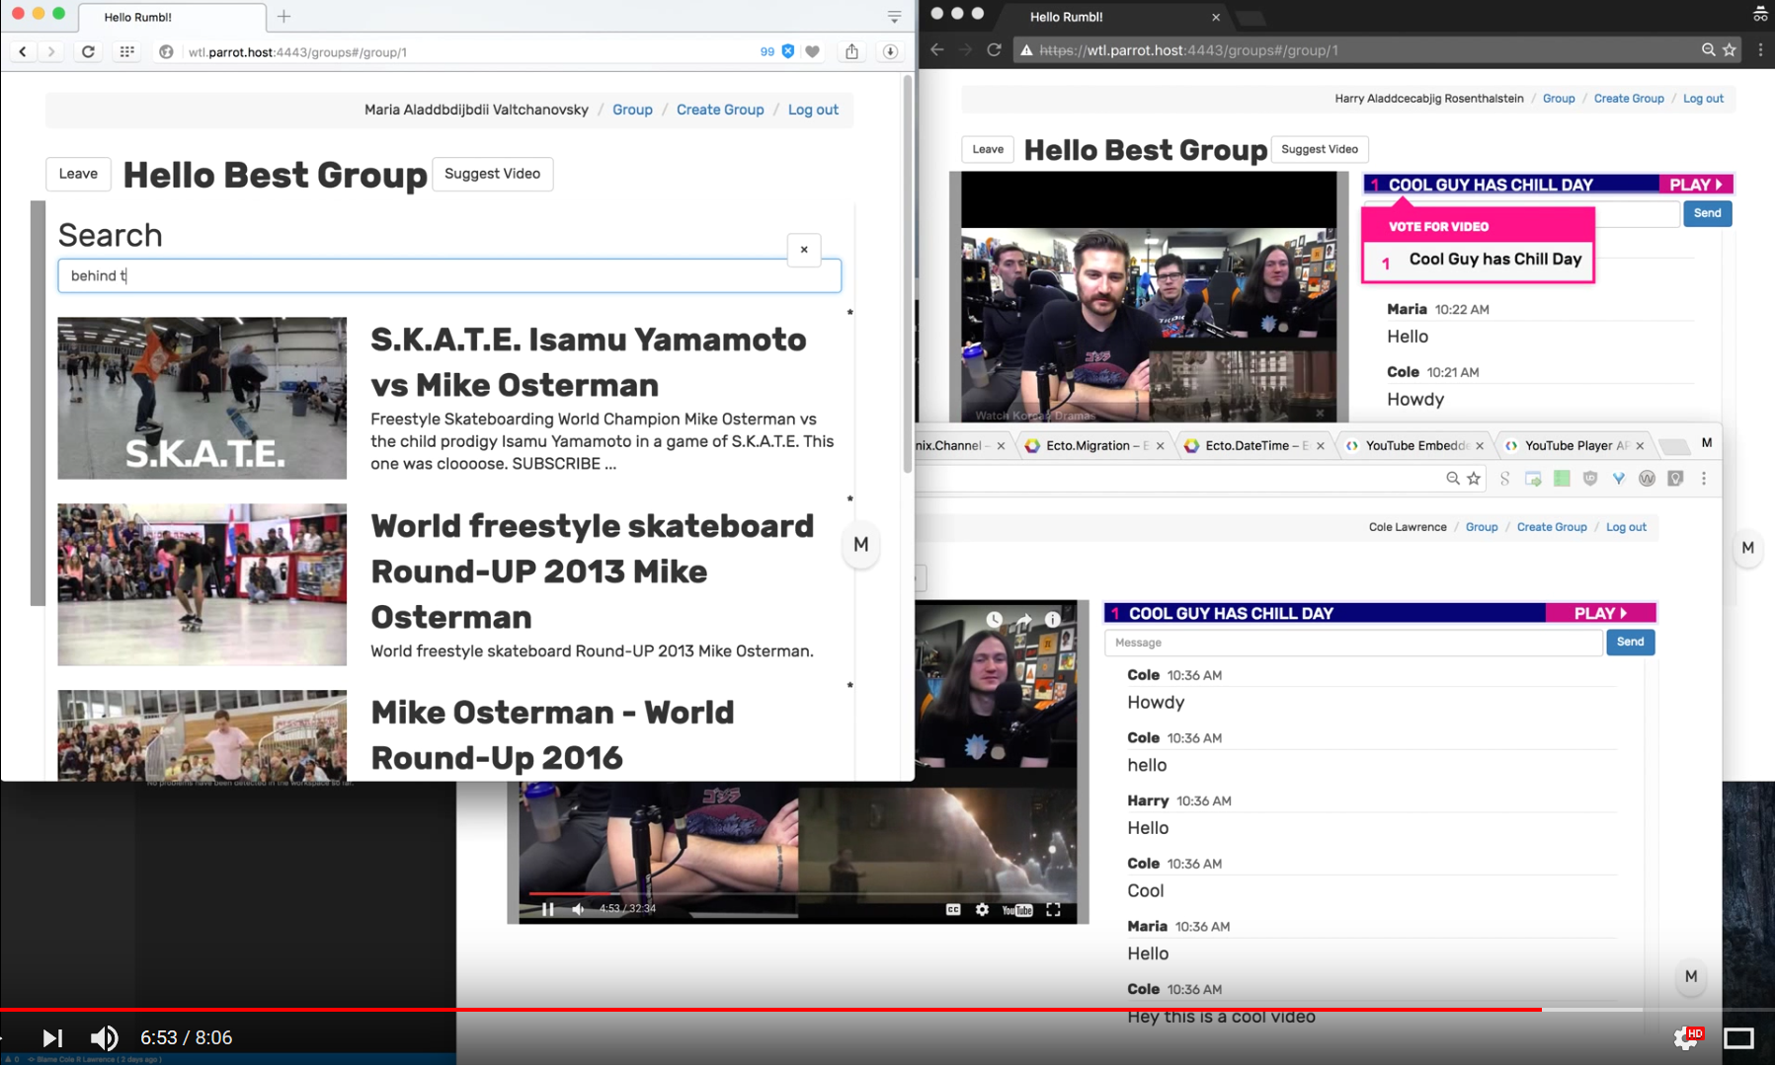Click the share arrow on embedded video

coord(1024,620)
